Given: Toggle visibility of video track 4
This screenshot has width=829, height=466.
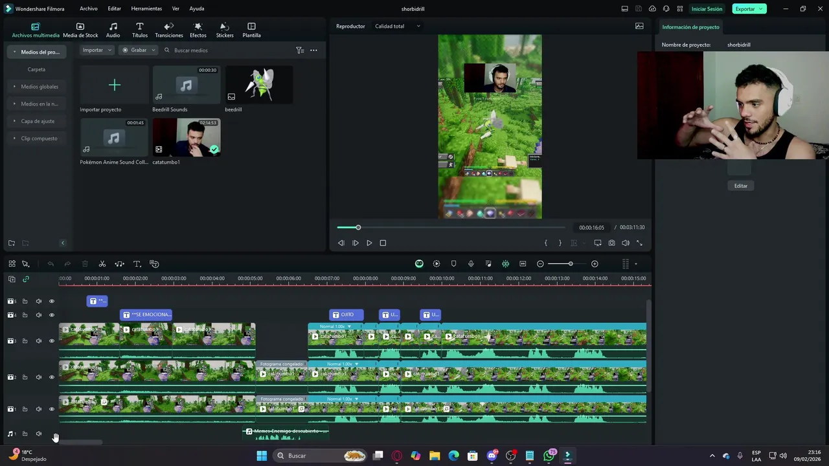Looking at the screenshot, I should click(x=52, y=315).
